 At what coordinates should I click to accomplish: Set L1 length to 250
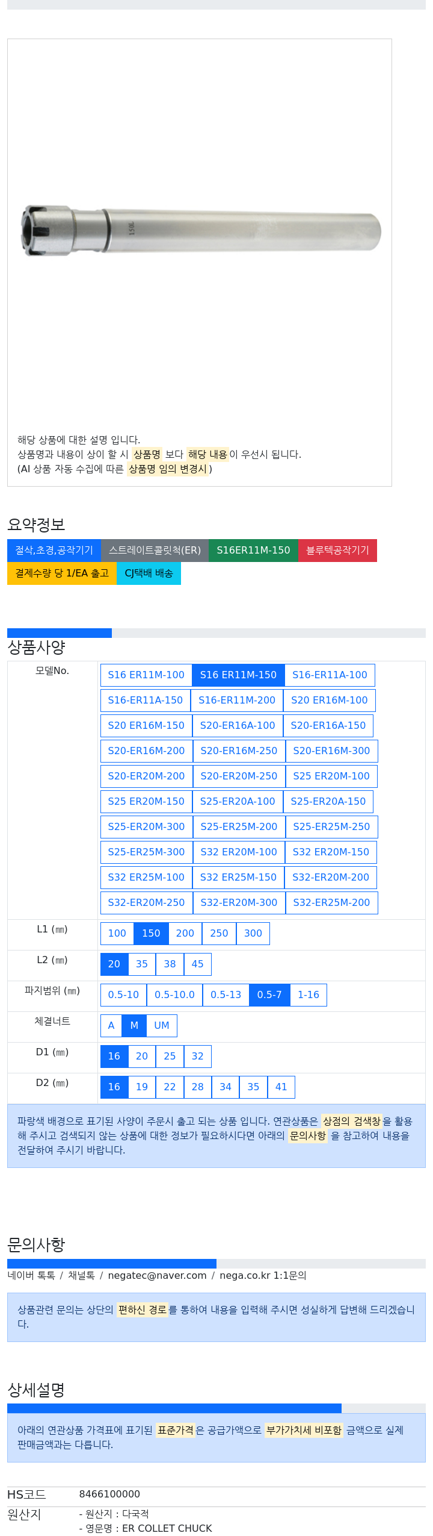(220, 934)
